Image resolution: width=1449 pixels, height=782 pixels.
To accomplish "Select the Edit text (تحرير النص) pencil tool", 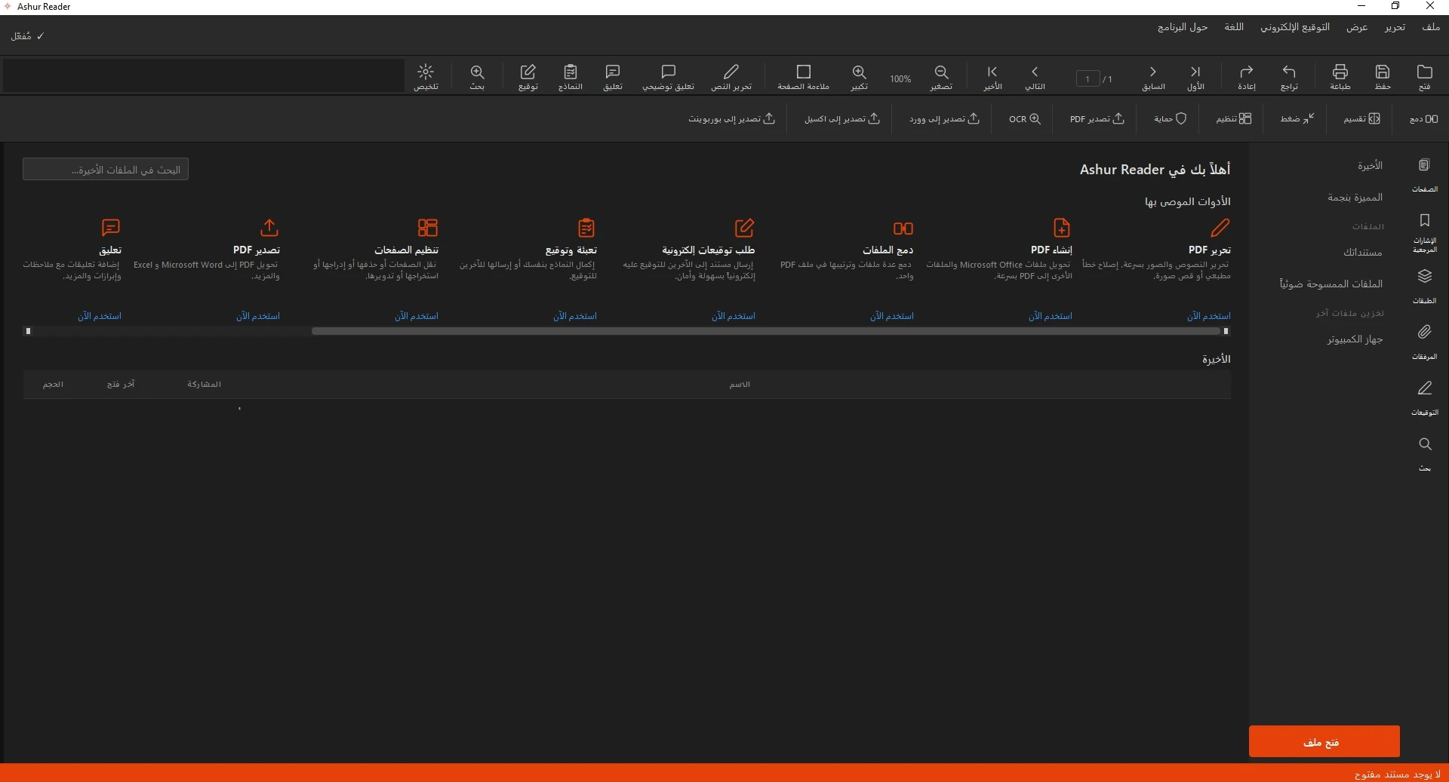I will pyautogui.click(x=731, y=72).
